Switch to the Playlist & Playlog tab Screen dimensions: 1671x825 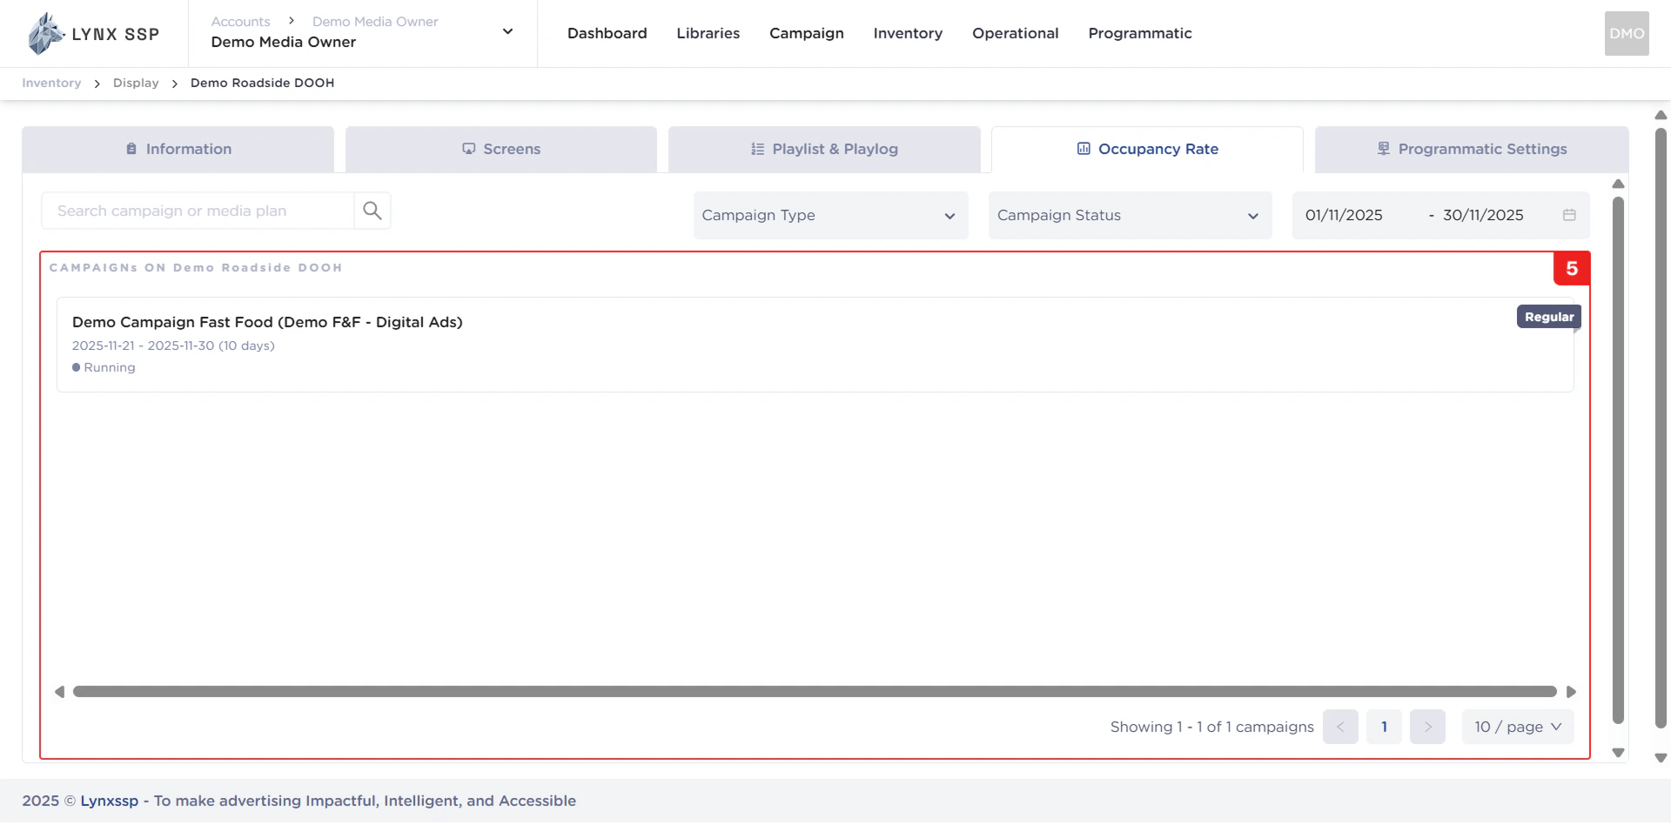coord(824,149)
